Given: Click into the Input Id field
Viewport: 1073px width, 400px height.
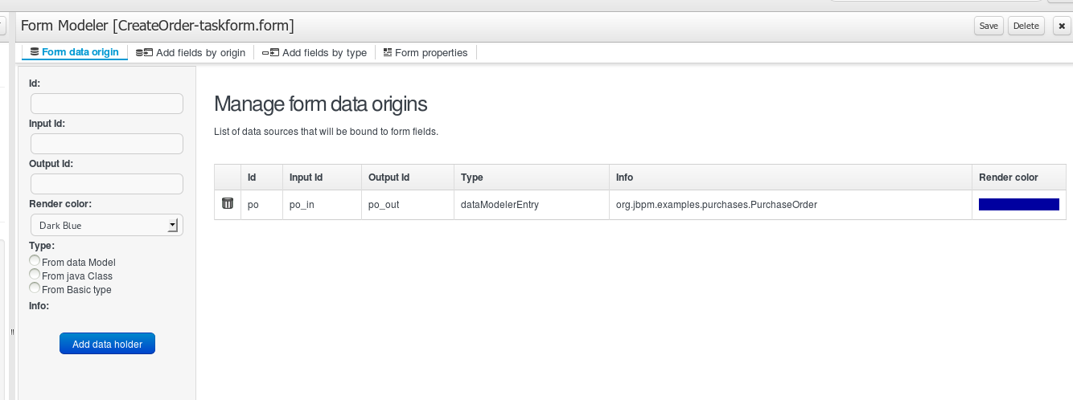Looking at the screenshot, I should click(107, 144).
